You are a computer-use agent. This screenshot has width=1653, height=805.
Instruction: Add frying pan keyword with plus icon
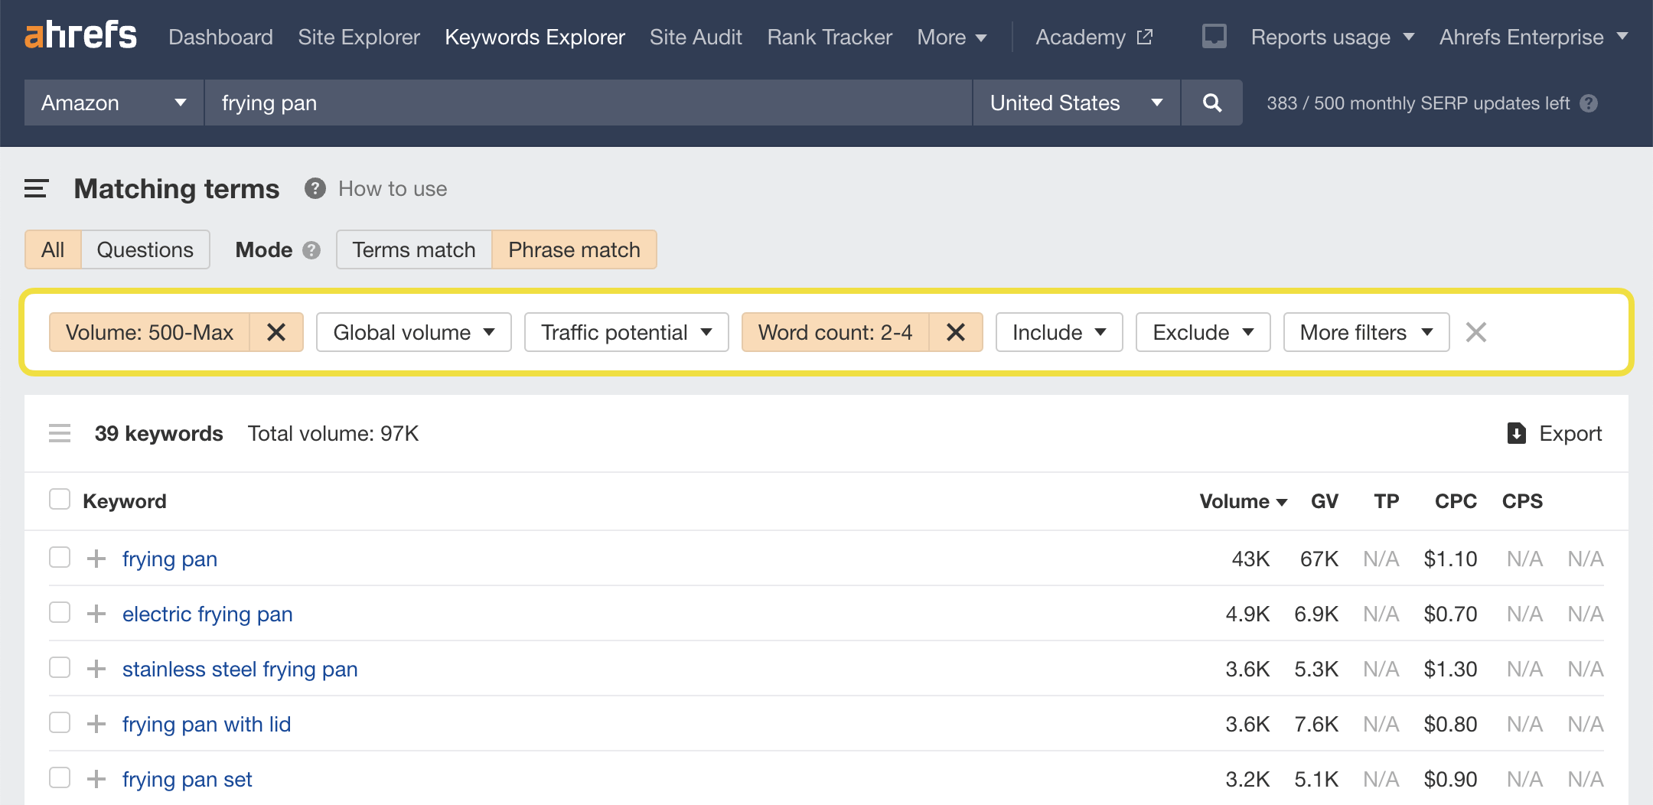click(96, 559)
